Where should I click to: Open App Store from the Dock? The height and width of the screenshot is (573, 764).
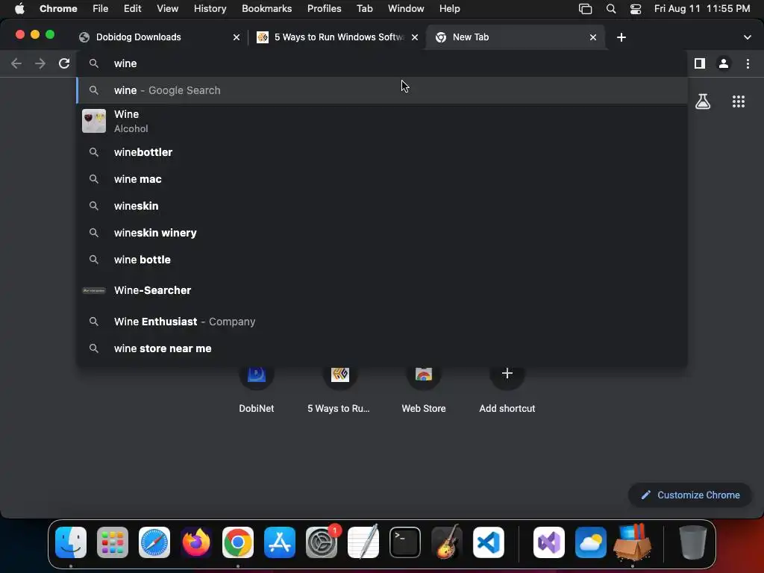pos(280,542)
